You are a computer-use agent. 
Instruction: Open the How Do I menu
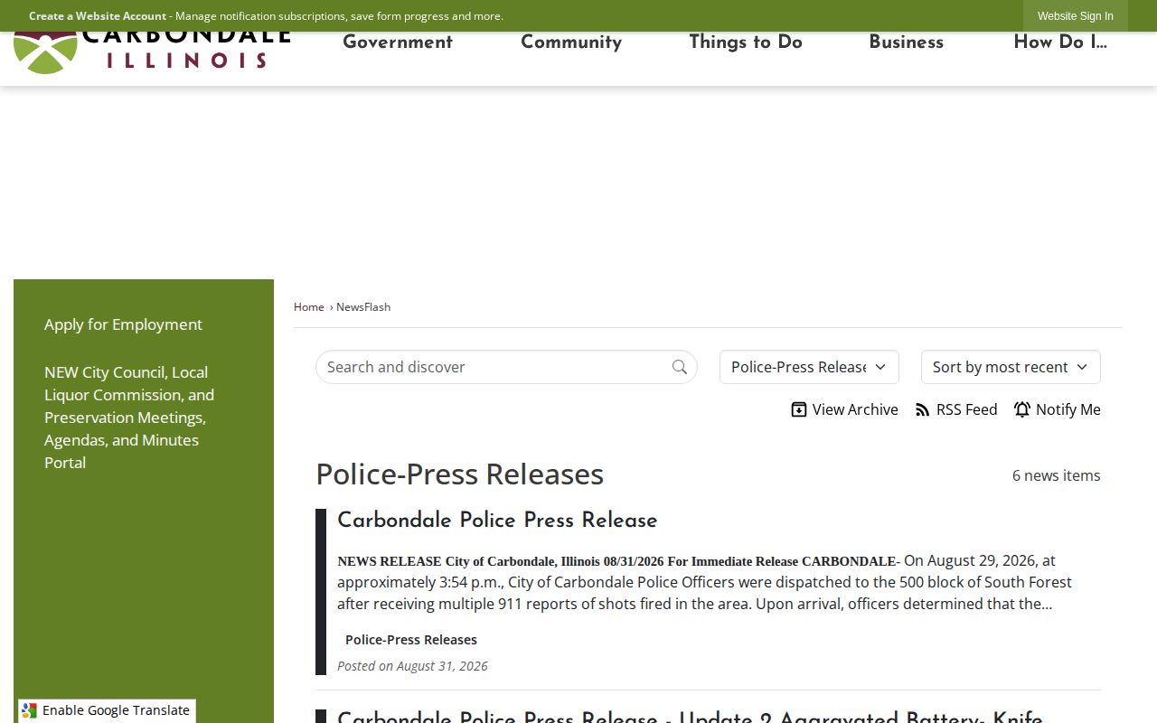point(1060,42)
